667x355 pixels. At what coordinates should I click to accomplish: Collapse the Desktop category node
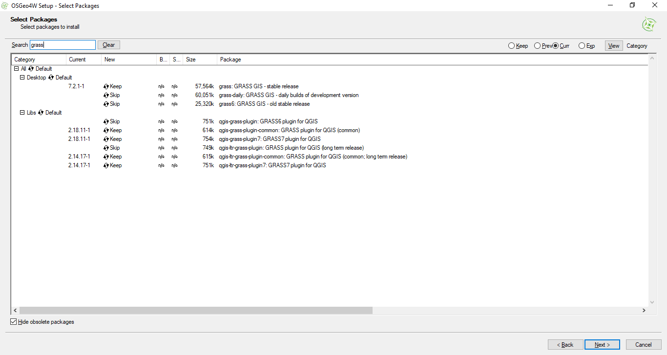[x=22, y=78]
